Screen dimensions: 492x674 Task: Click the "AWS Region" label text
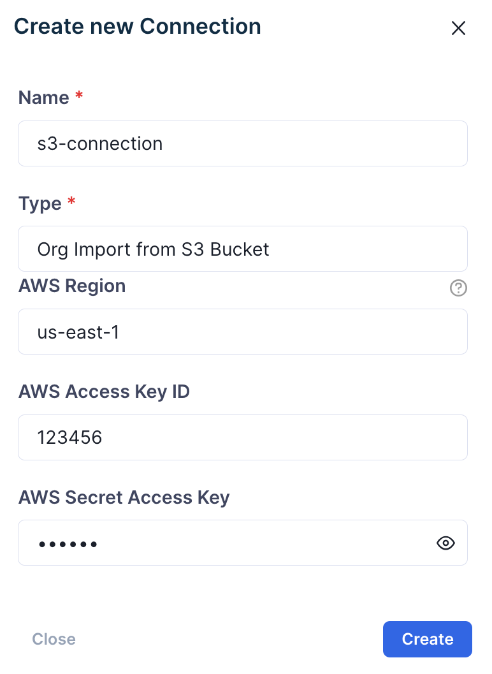tap(72, 286)
